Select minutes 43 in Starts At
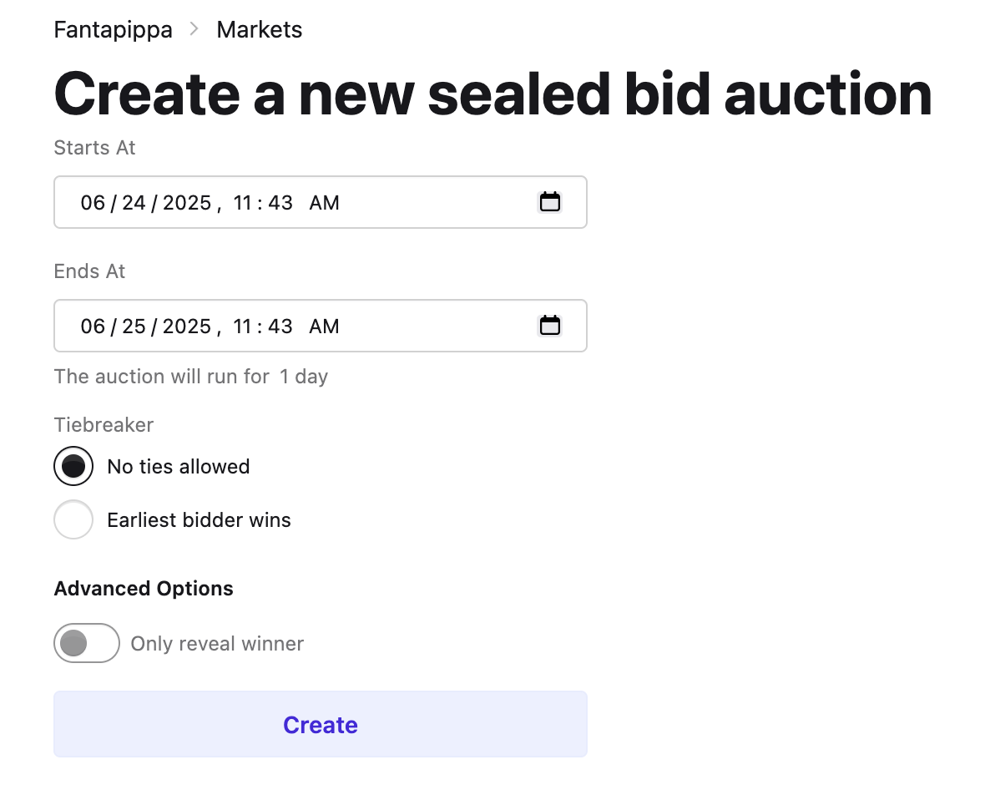985x790 pixels. point(280,202)
